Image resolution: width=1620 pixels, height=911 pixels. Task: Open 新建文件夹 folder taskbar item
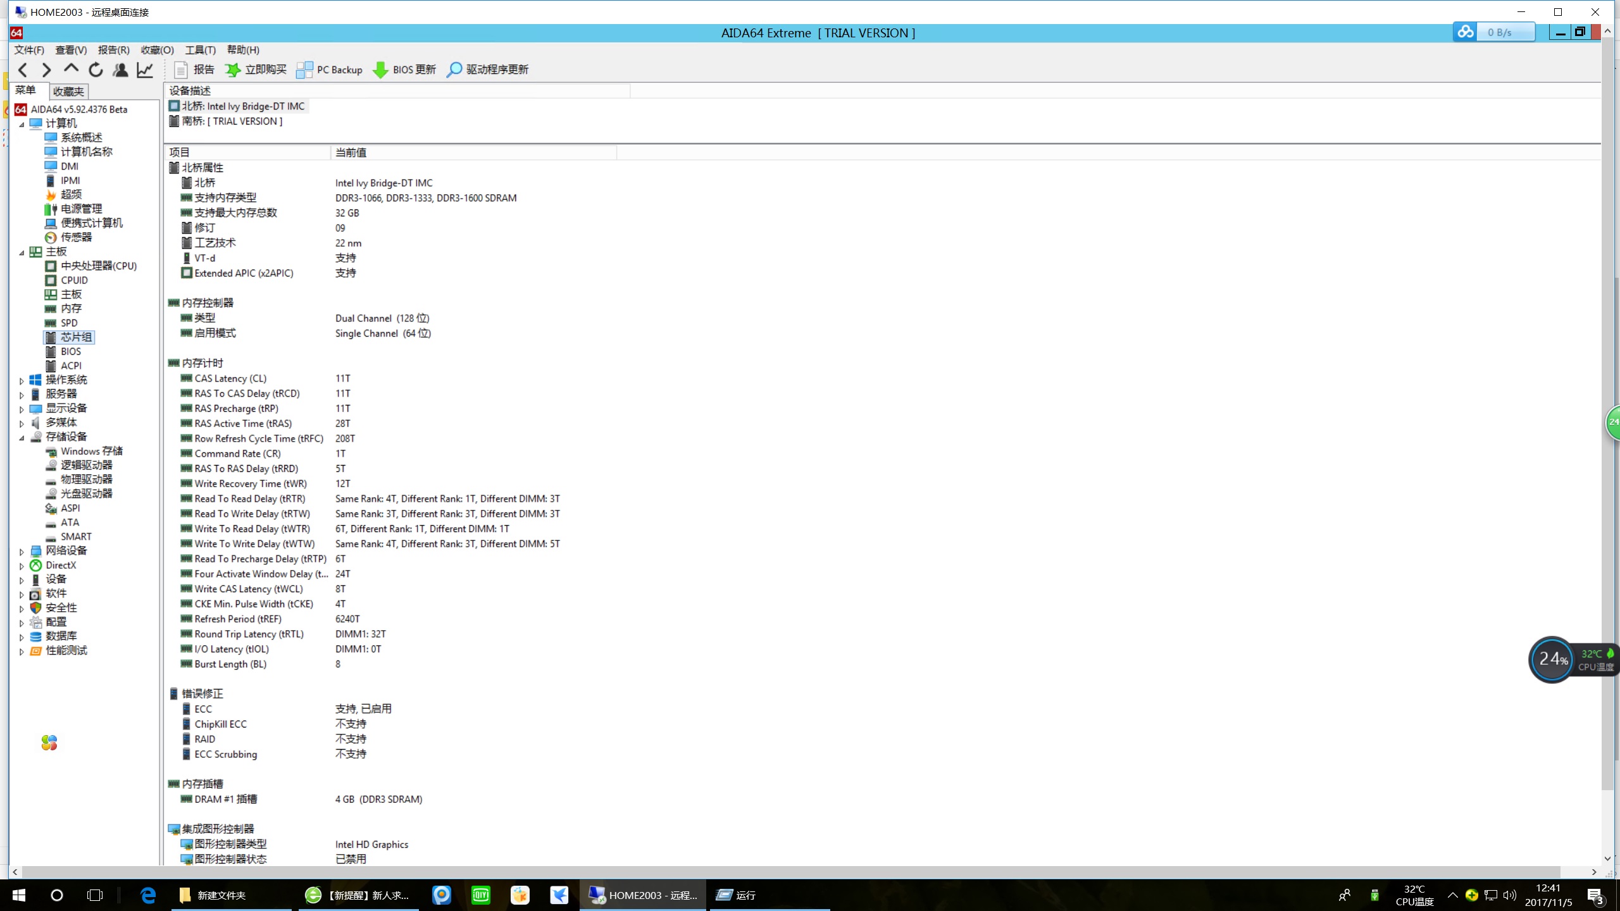tap(232, 895)
